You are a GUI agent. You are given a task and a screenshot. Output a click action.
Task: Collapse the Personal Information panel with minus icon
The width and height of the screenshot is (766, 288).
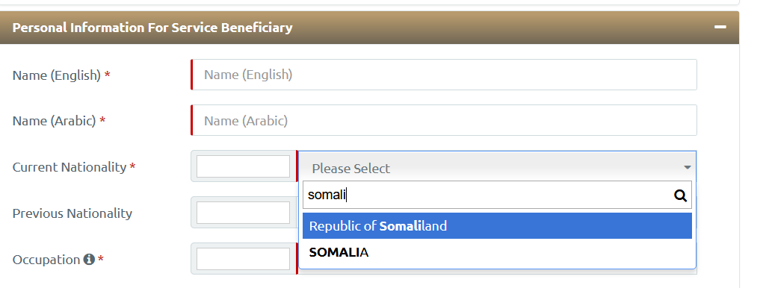(720, 28)
